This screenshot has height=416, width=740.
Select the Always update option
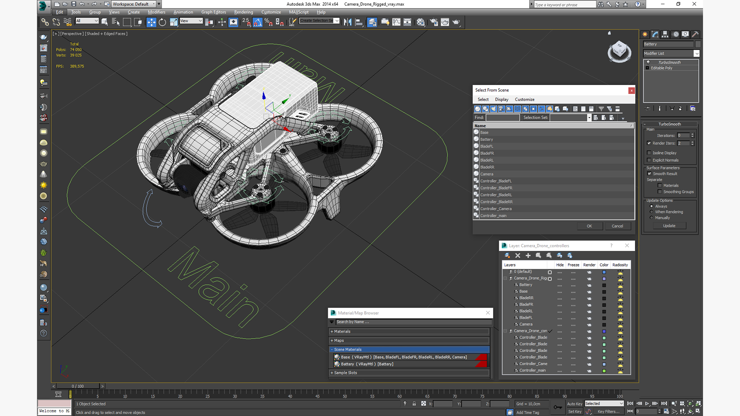tap(651, 206)
